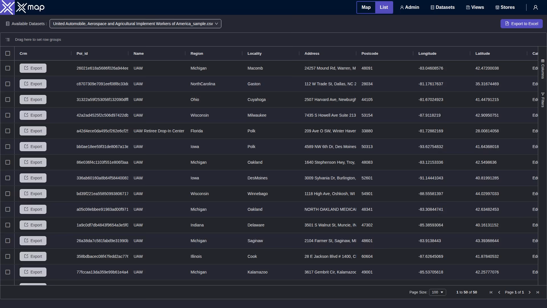
Task: Open the Admin menu
Action: 410,7
